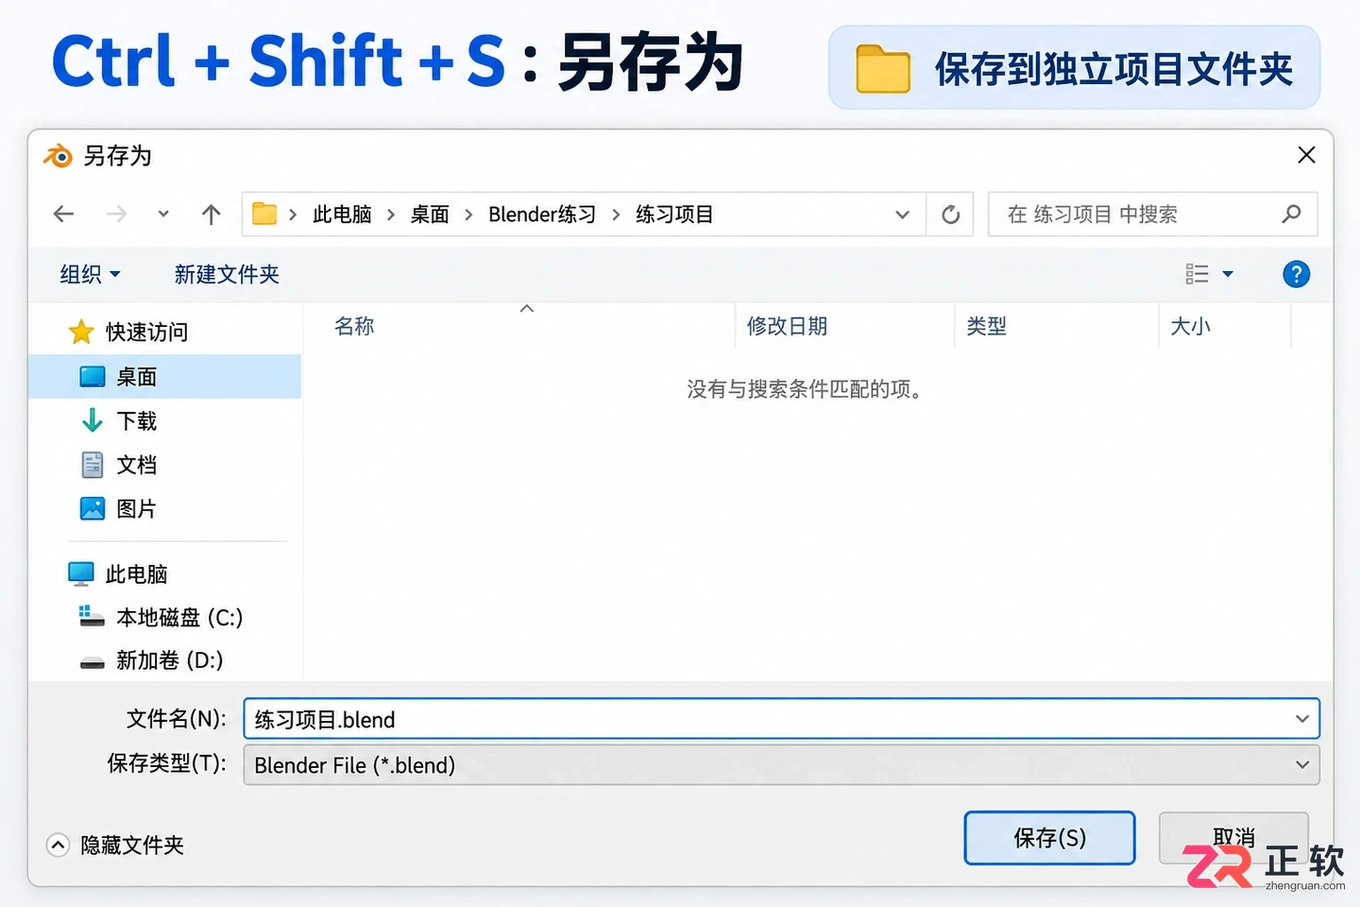
Task: Click the folder icon in address bar
Action: tap(264, 214)
